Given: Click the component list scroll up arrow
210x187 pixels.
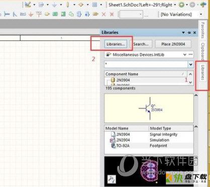Looking at the screenshot, I should click(190, 74).
